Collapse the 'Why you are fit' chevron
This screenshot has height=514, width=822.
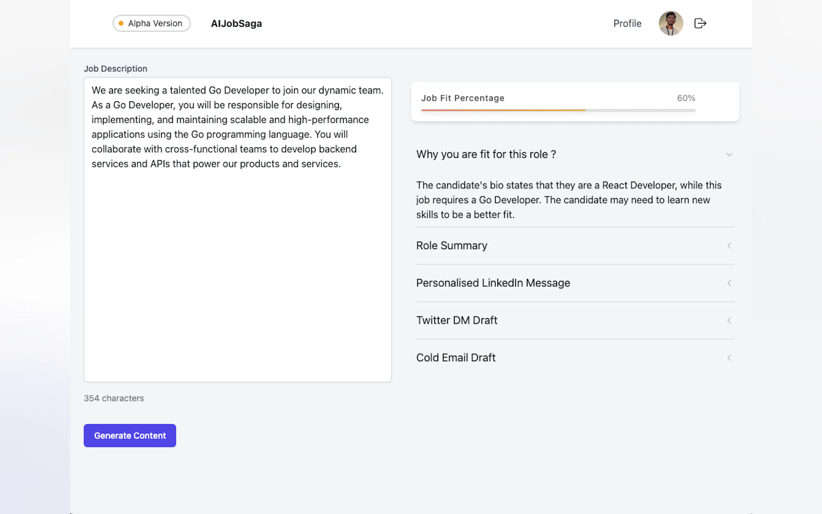[x=729, y=154]
